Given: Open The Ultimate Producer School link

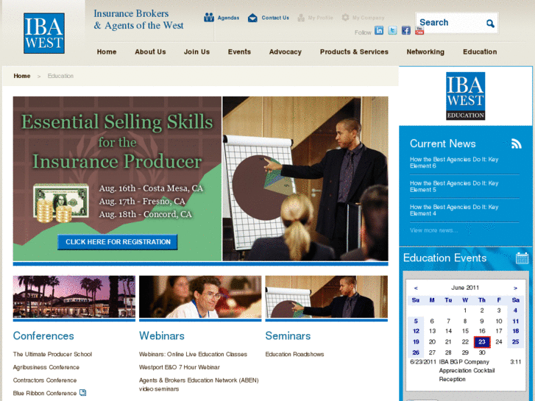Looking at the screenshot, I should [52, 354].
